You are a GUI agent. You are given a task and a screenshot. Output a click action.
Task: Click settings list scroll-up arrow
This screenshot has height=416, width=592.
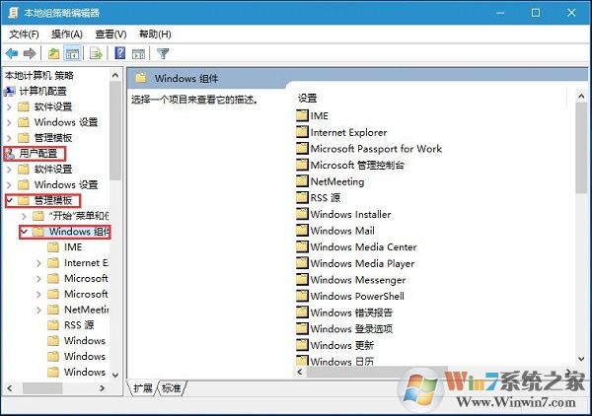point(581,97)
